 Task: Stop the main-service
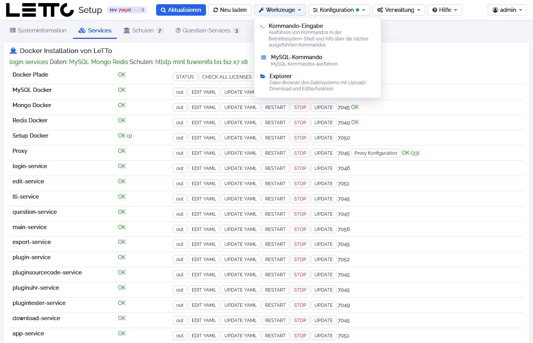pyautogui.click(x=300, y=229)
